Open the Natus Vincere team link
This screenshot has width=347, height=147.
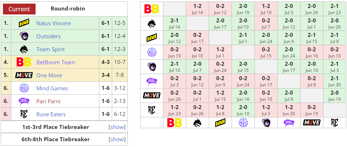click(53, 23)
